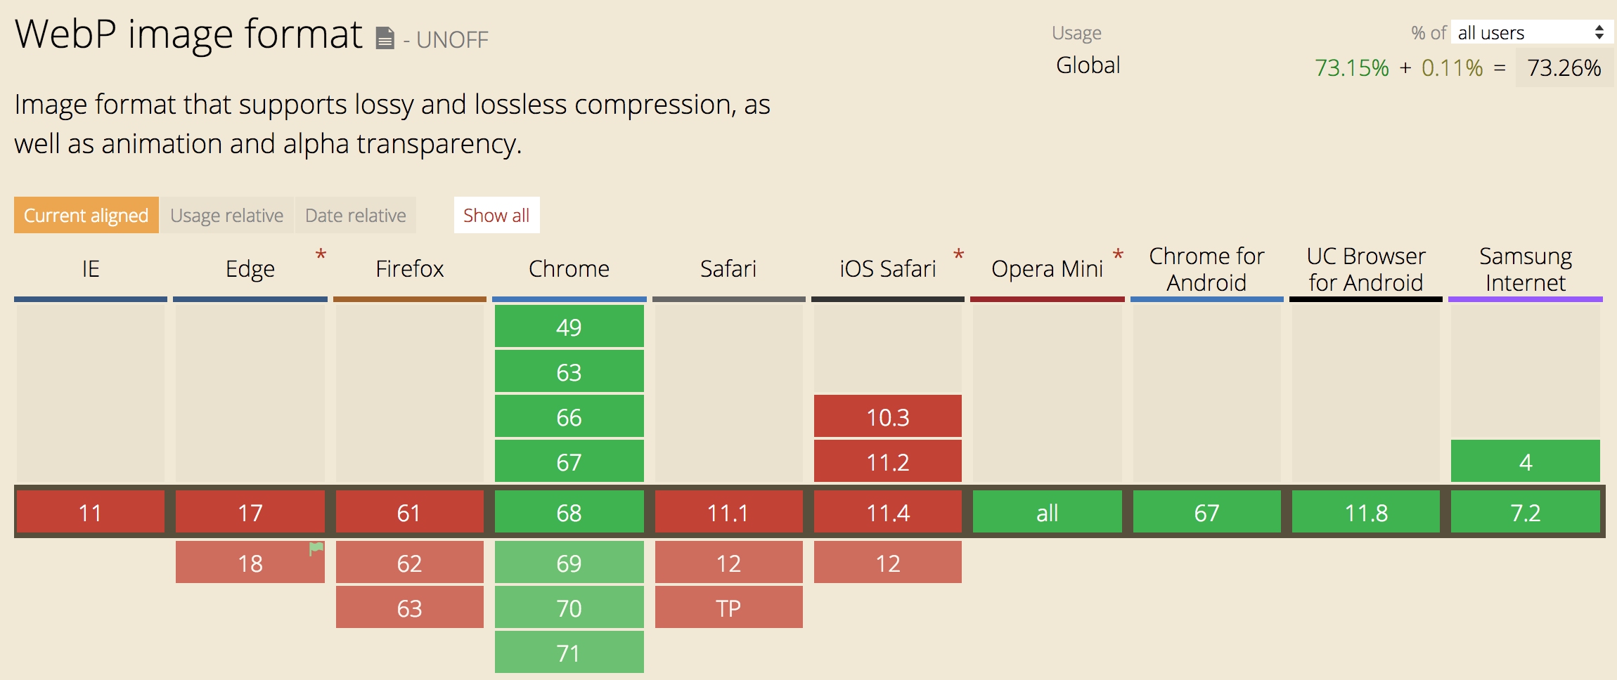Viewport: 1617px width, 680px height.
Task: Click the Safari TP version cell
Action: coord(728,608)
